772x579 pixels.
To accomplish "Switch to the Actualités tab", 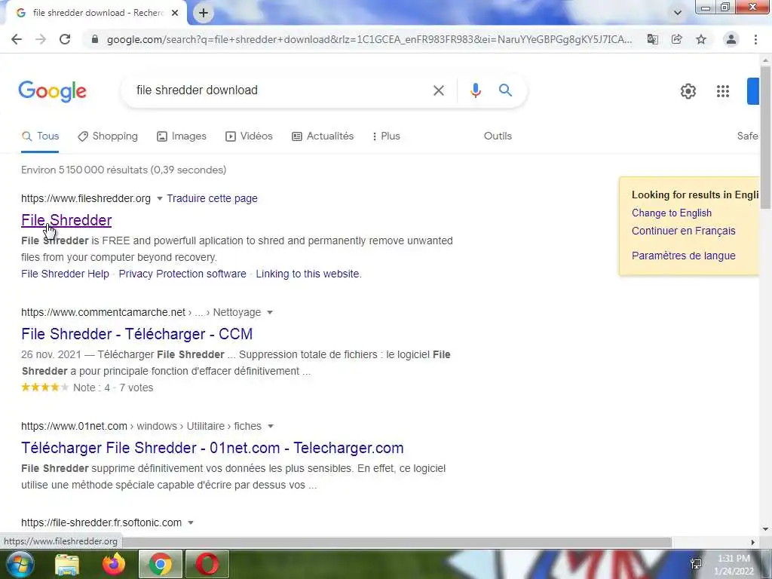I will (x=323, y=136).
